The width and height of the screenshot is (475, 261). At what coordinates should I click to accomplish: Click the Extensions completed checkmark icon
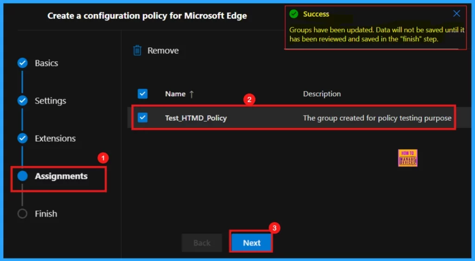[22, 138]
